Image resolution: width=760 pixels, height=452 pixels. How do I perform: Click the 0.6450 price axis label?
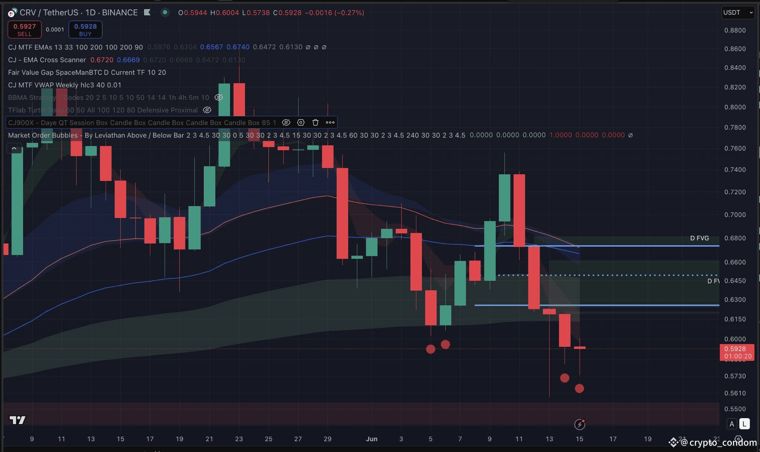(735, 281)
